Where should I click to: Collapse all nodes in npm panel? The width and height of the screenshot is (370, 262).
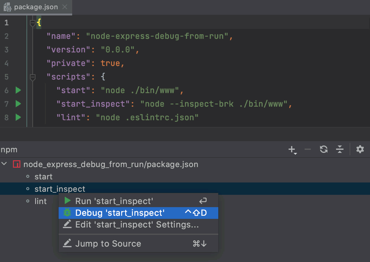(x=340, y=149)
